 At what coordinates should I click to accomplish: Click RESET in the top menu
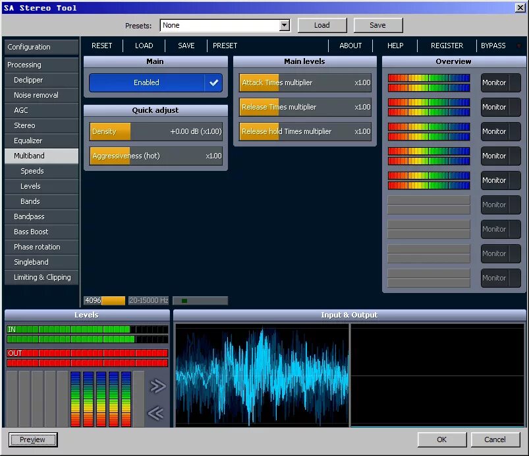pos(102,46)
